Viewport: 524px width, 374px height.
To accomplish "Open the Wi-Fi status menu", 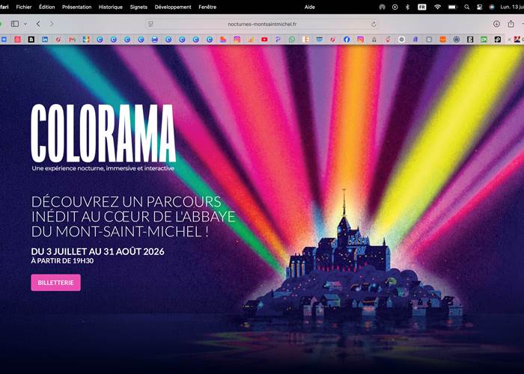I will coord(437,7).
